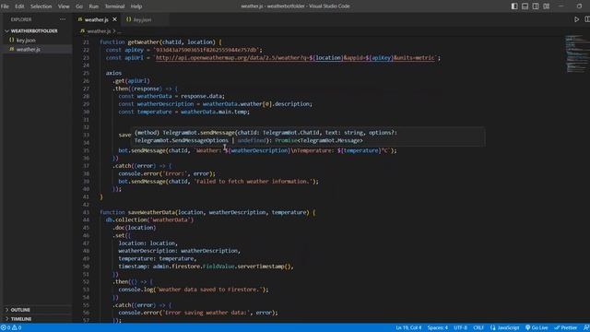The width and height of the screenshot is (590, 332).
Task: Click the Ln 19, Col 4 cursor position
Action: click(408, 328)
